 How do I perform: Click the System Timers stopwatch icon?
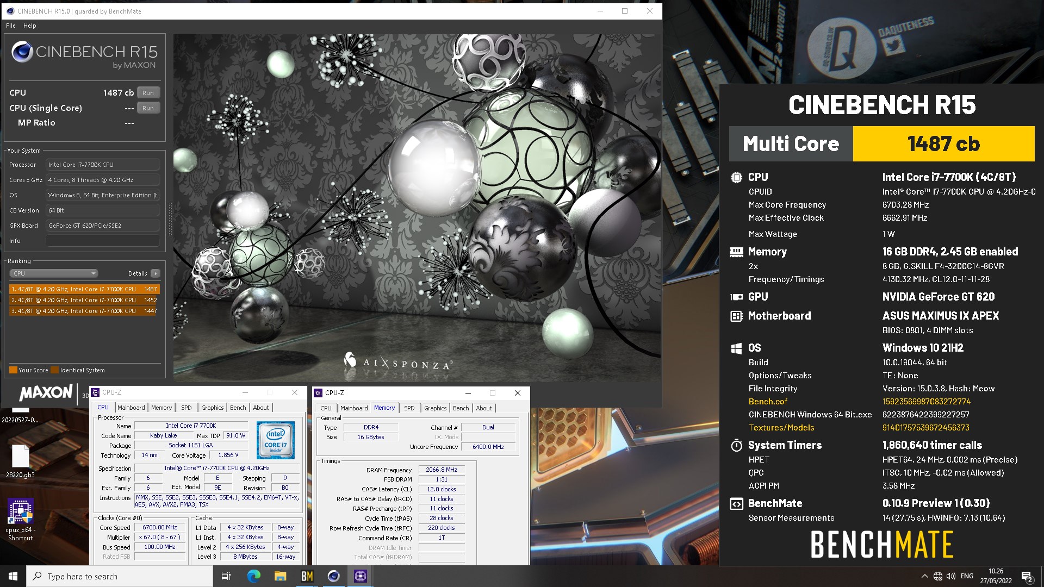(736, 445)
